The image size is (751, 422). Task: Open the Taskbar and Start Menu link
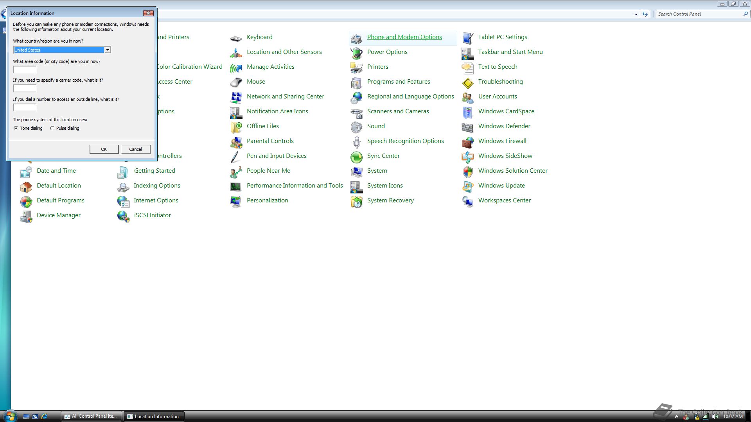pos(510,52)
